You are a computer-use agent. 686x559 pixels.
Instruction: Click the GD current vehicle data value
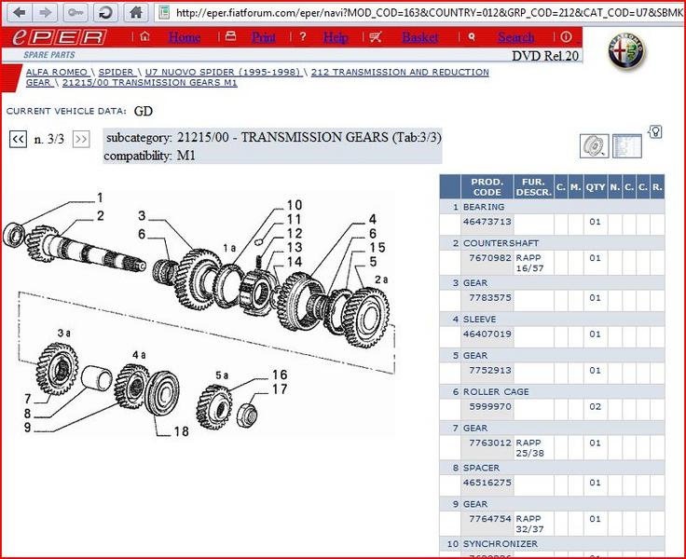point(144,111)
